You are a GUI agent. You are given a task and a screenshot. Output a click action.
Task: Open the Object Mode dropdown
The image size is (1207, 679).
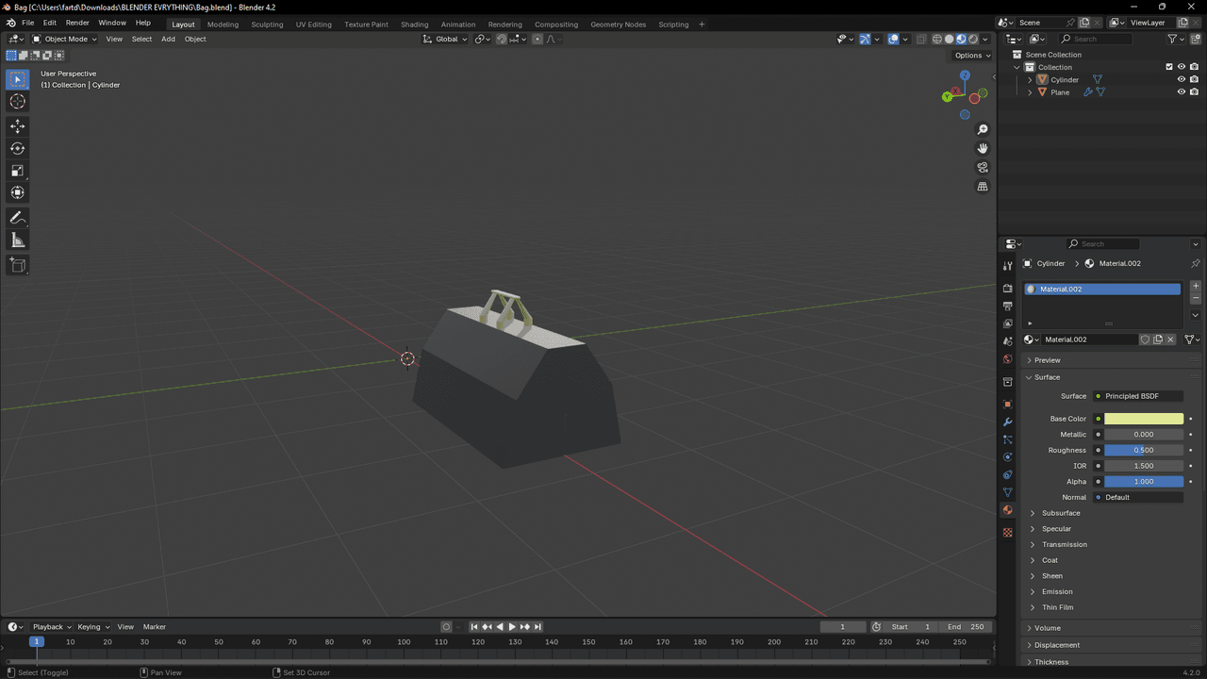pos(64,39)
